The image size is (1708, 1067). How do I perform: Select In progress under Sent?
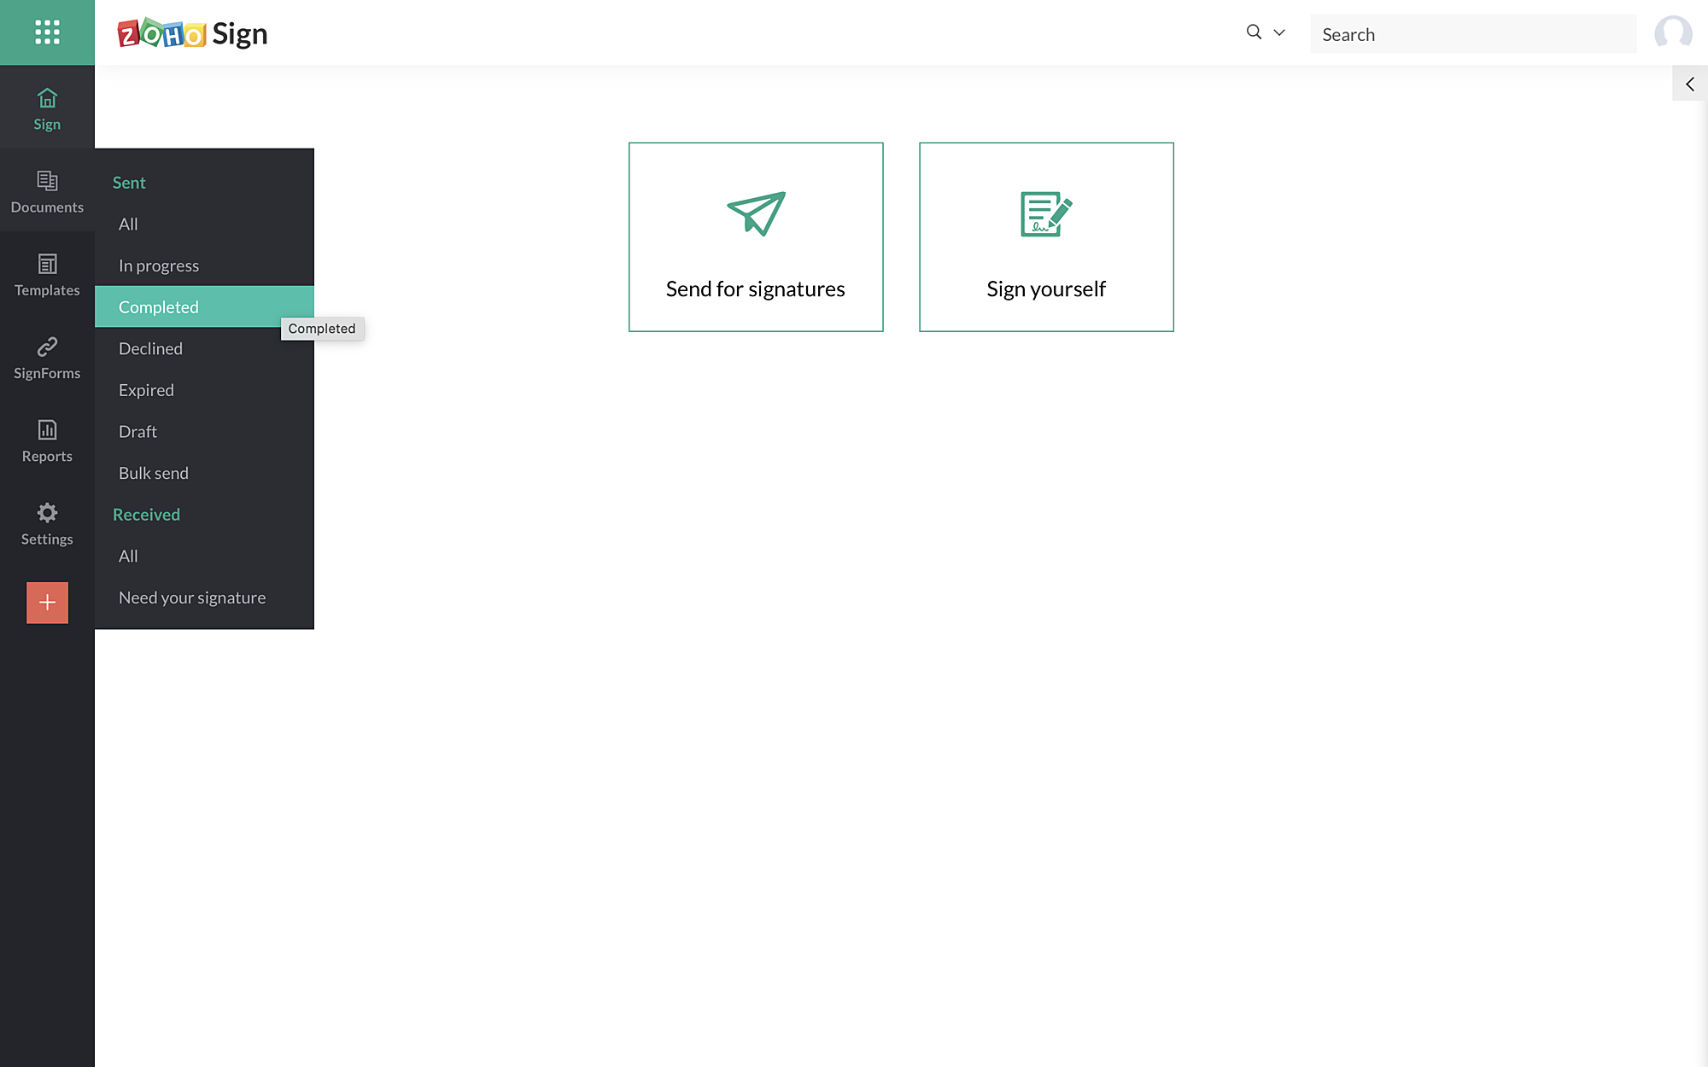(x=159, y=265)
